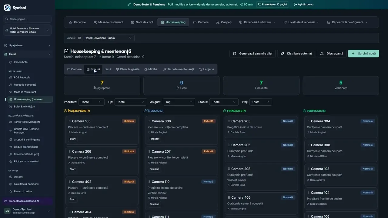This screenshot has width=388, height=218.
Task: Click the DS user avatar
Action: [x=7, y=211]
